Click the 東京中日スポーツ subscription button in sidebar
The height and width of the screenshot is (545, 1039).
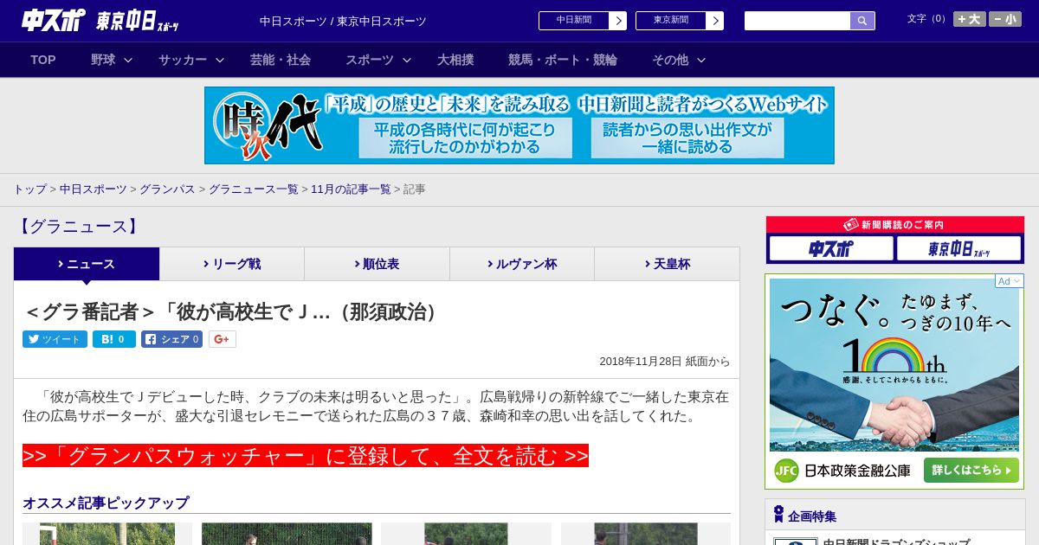tap(959, 249)
